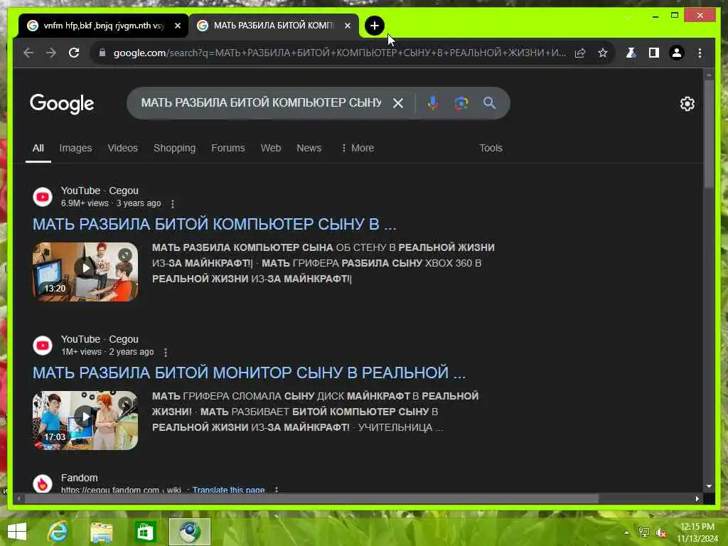
Task: Click the vertical scrollbar thumb
Action: pos(709,134)
